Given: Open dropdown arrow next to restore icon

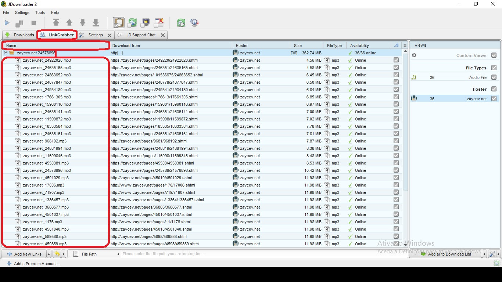Looking at the screenshot, I should 64,254.
